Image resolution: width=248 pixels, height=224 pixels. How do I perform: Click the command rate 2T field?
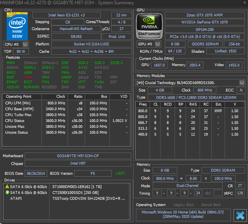[240, 186]
